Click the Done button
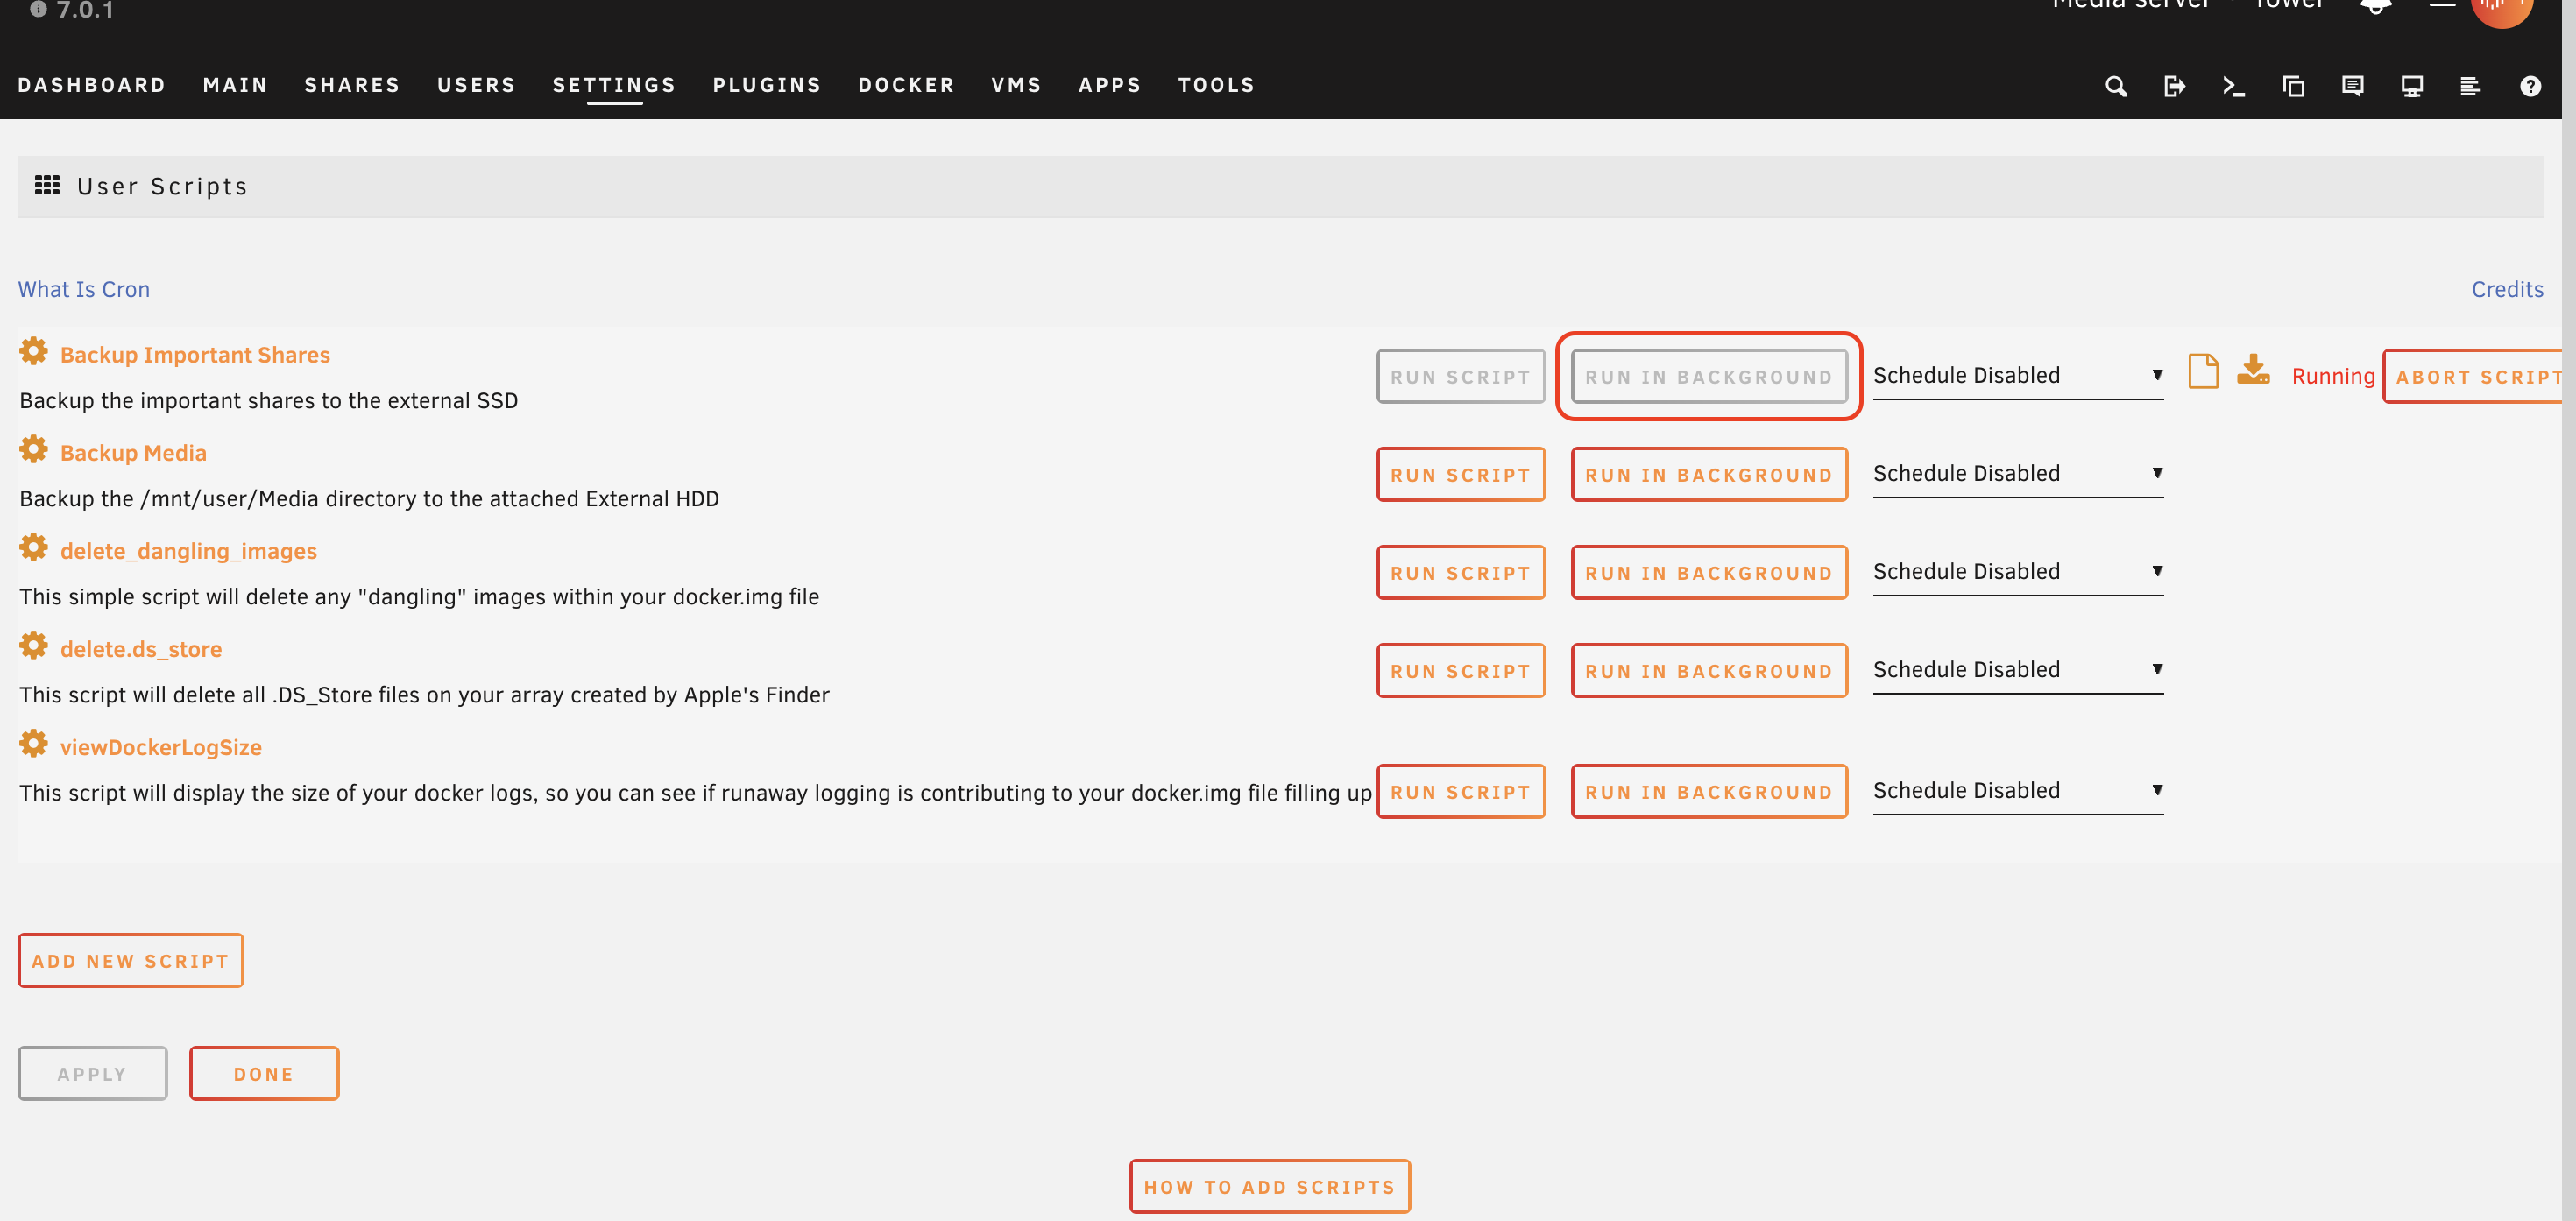2576x1221 pixels. [264, 1073]
